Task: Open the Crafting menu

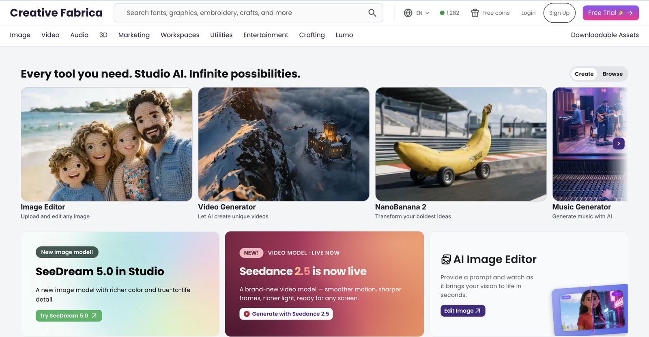Action: (312, 35)
